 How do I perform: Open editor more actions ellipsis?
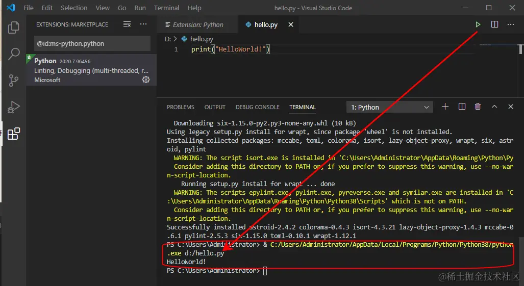(511, 24)
